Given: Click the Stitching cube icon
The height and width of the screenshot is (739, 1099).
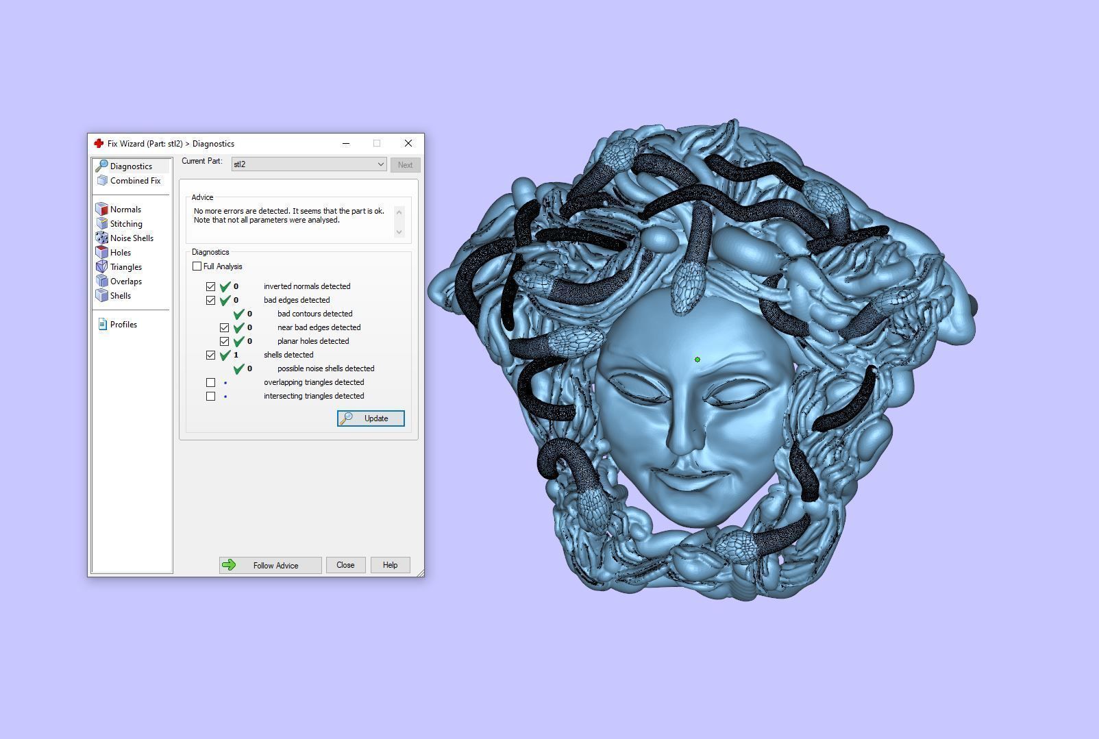Looking at the screenshot, I should (x=102, y=223).
